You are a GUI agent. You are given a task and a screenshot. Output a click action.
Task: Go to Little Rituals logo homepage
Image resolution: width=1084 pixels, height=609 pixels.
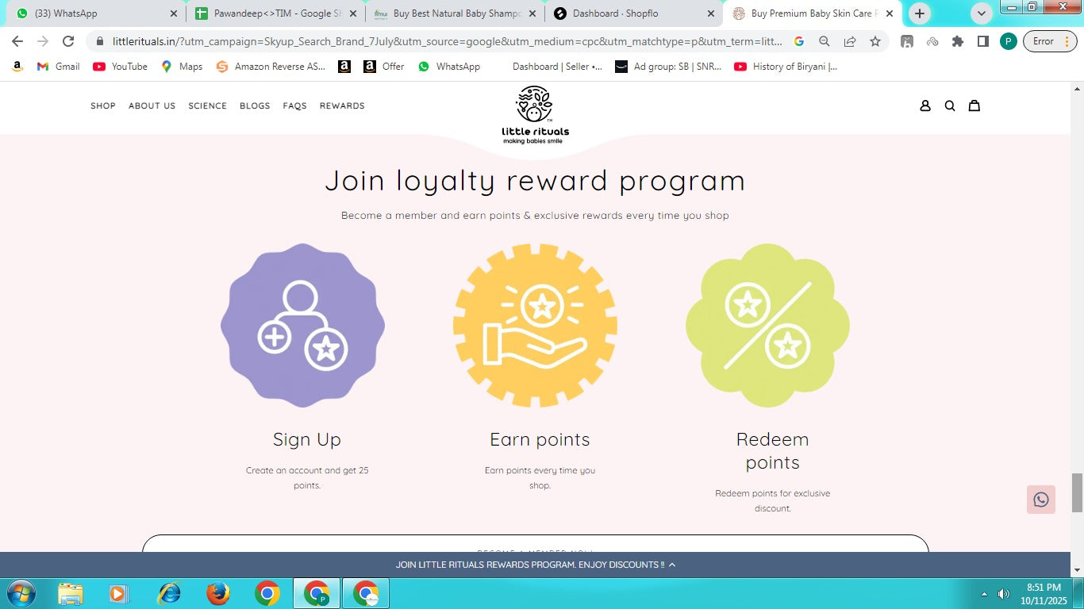[x=535, y=115]
